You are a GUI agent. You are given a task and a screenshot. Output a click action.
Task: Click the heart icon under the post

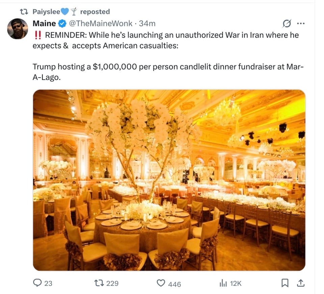[x=161, y=283]
